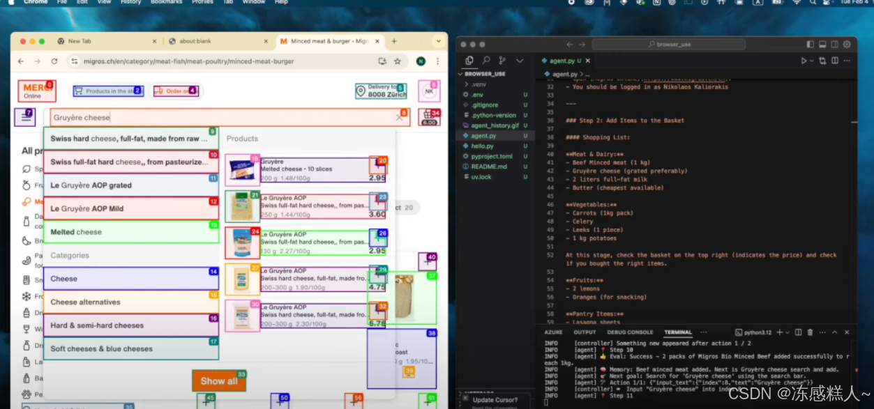
Task: Clear the Migros search field with X
Action: (400, 117)
